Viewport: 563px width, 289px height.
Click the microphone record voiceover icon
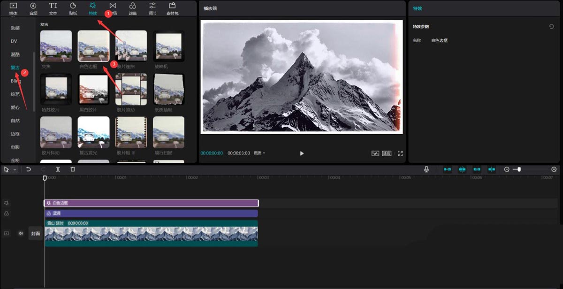point(426,169)
